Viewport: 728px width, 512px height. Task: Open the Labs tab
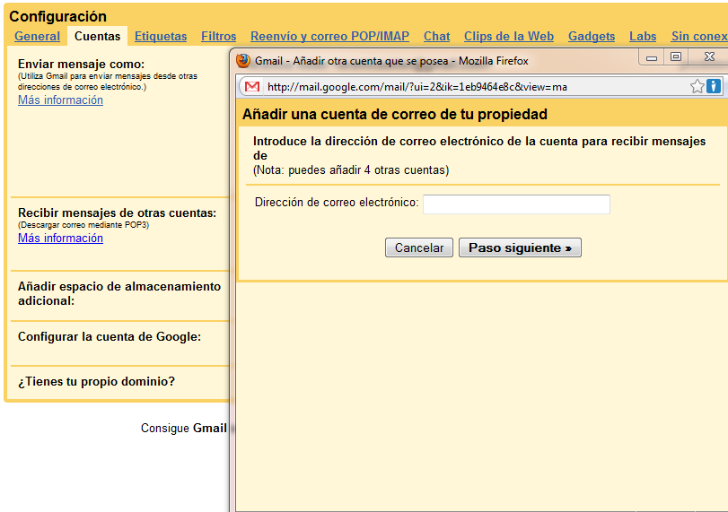[x=643, y=37]
